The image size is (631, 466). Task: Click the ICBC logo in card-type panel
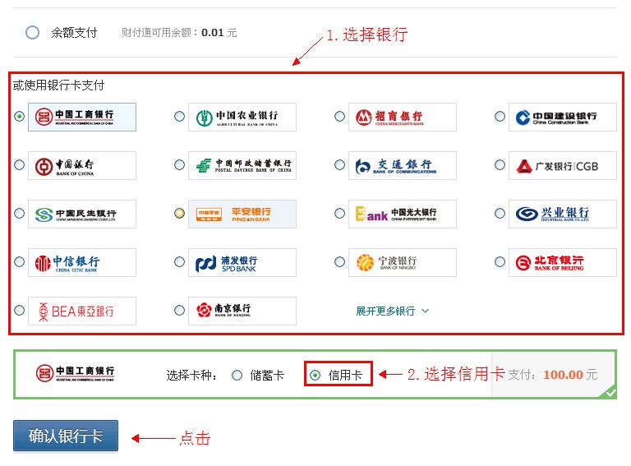(76, 373)
